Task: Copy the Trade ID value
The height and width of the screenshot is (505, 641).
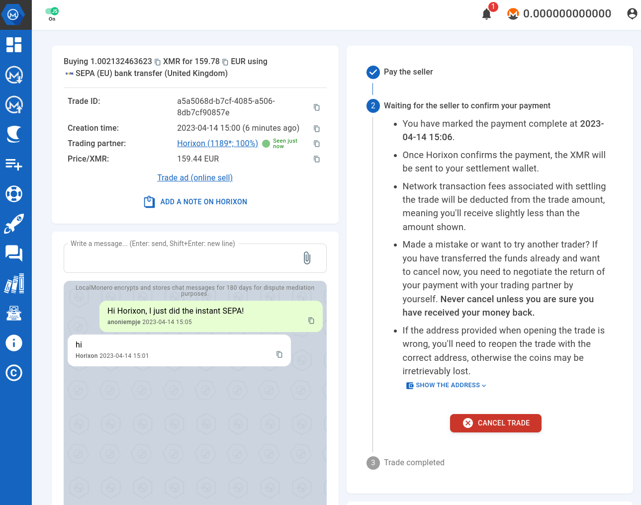Action: [316, 107]
